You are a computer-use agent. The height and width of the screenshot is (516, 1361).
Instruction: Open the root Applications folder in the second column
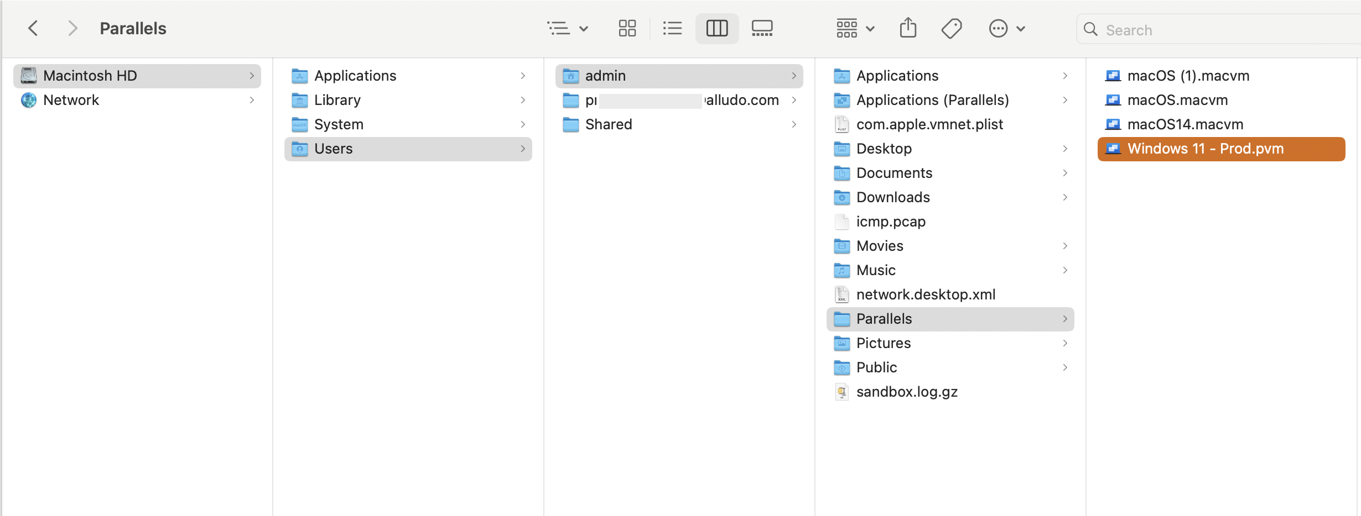pos(408,76)
